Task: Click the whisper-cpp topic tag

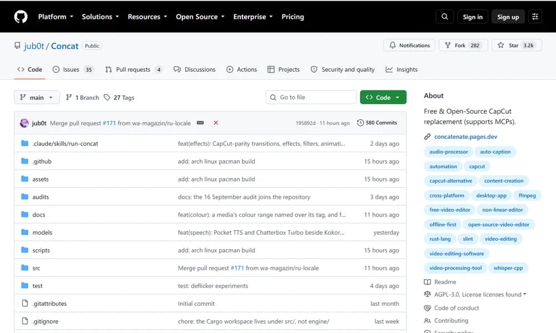Action: coord(508,268)
